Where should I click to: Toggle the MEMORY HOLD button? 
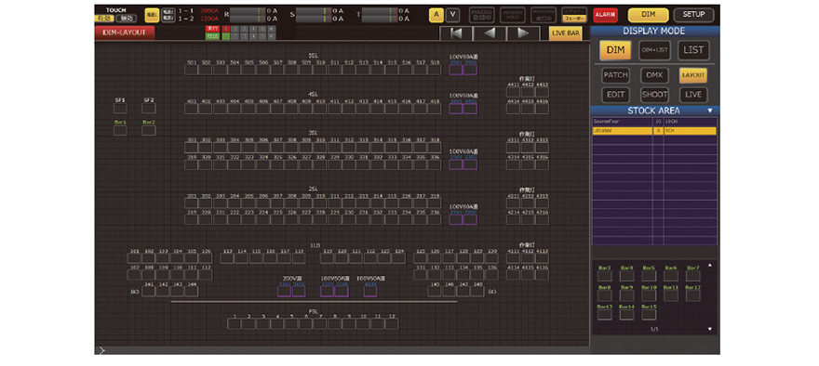513,15
